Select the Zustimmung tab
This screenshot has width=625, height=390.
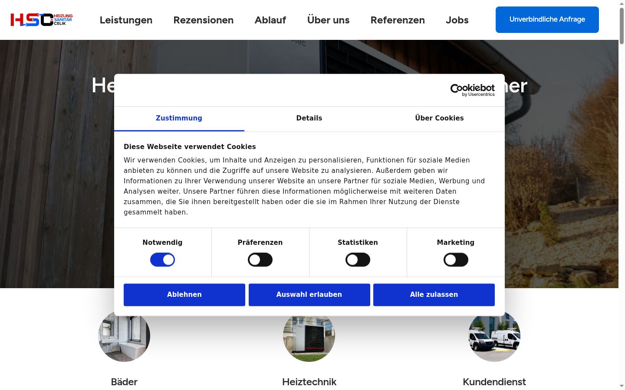pos(179,118)
